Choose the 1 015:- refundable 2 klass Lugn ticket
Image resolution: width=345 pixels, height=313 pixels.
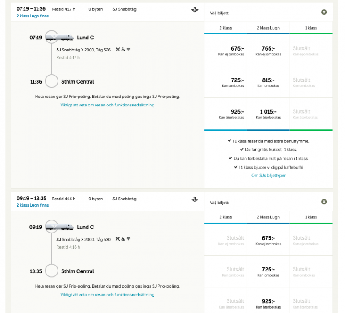point(268,114)
